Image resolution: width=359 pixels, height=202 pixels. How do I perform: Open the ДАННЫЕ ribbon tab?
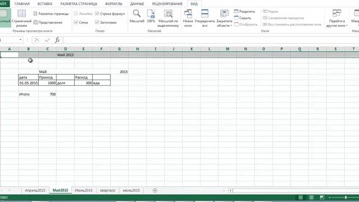click(x=137, y=4)
